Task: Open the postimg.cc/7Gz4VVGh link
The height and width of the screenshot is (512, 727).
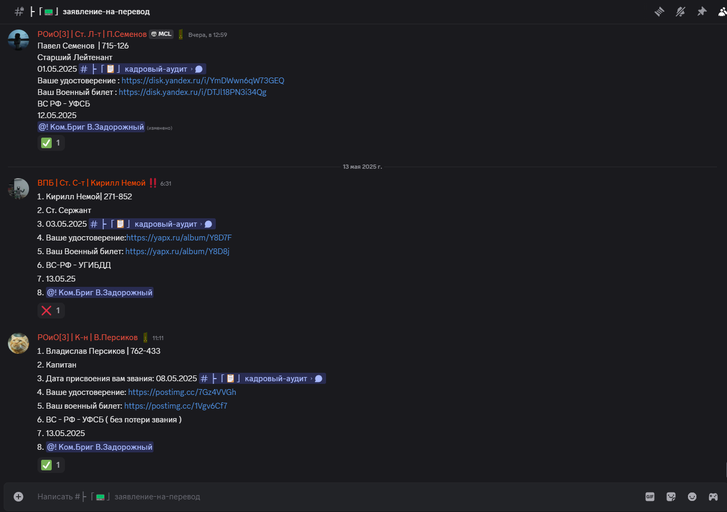Action: (x=182, y=392)
